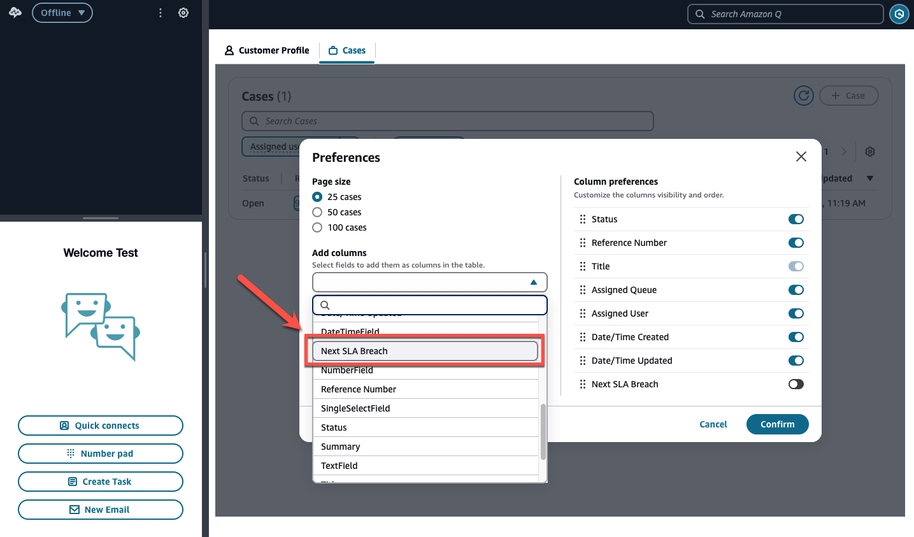
Task: Click the settings gear in the left panel
Action: 183,13
